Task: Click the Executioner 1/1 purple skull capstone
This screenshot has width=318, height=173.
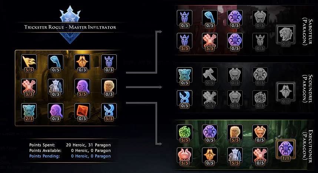Action: tap(285, 150)
